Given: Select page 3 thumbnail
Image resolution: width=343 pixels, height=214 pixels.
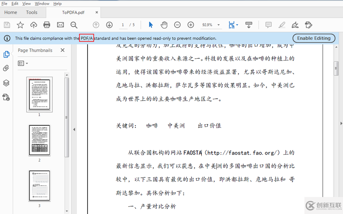Looking at the screenshot, I should (39, 186).
